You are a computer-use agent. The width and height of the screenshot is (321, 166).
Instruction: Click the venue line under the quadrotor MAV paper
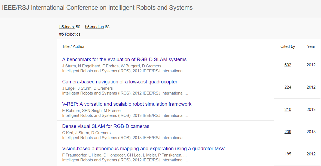tap(125, 160)
